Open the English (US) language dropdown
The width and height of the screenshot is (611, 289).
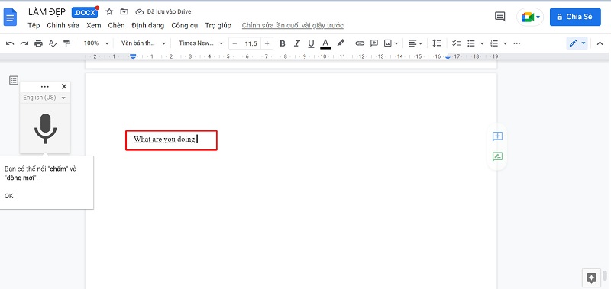pyautogui.click(x=45, y=98)
